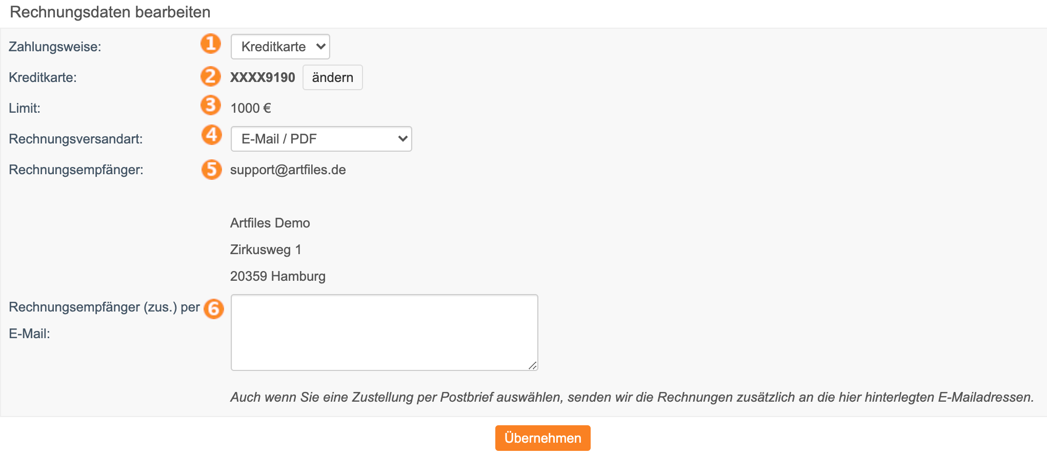Focus the additional invoice recipients text area
The image size is (1047, 456).
(385, 333)
